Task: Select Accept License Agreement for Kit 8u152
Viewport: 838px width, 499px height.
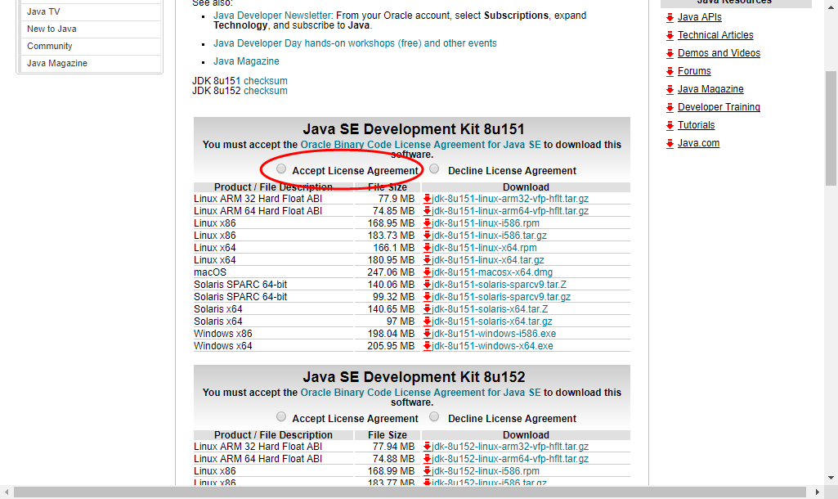Action: click(x=281, y=416)
